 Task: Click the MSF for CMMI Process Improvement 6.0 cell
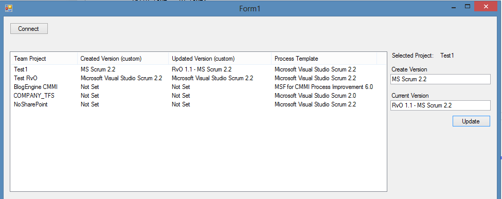[324, 87]
